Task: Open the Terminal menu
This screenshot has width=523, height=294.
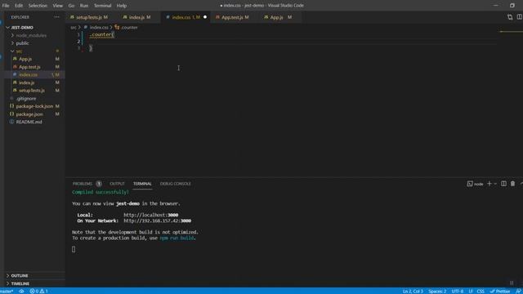Action: 102,6
